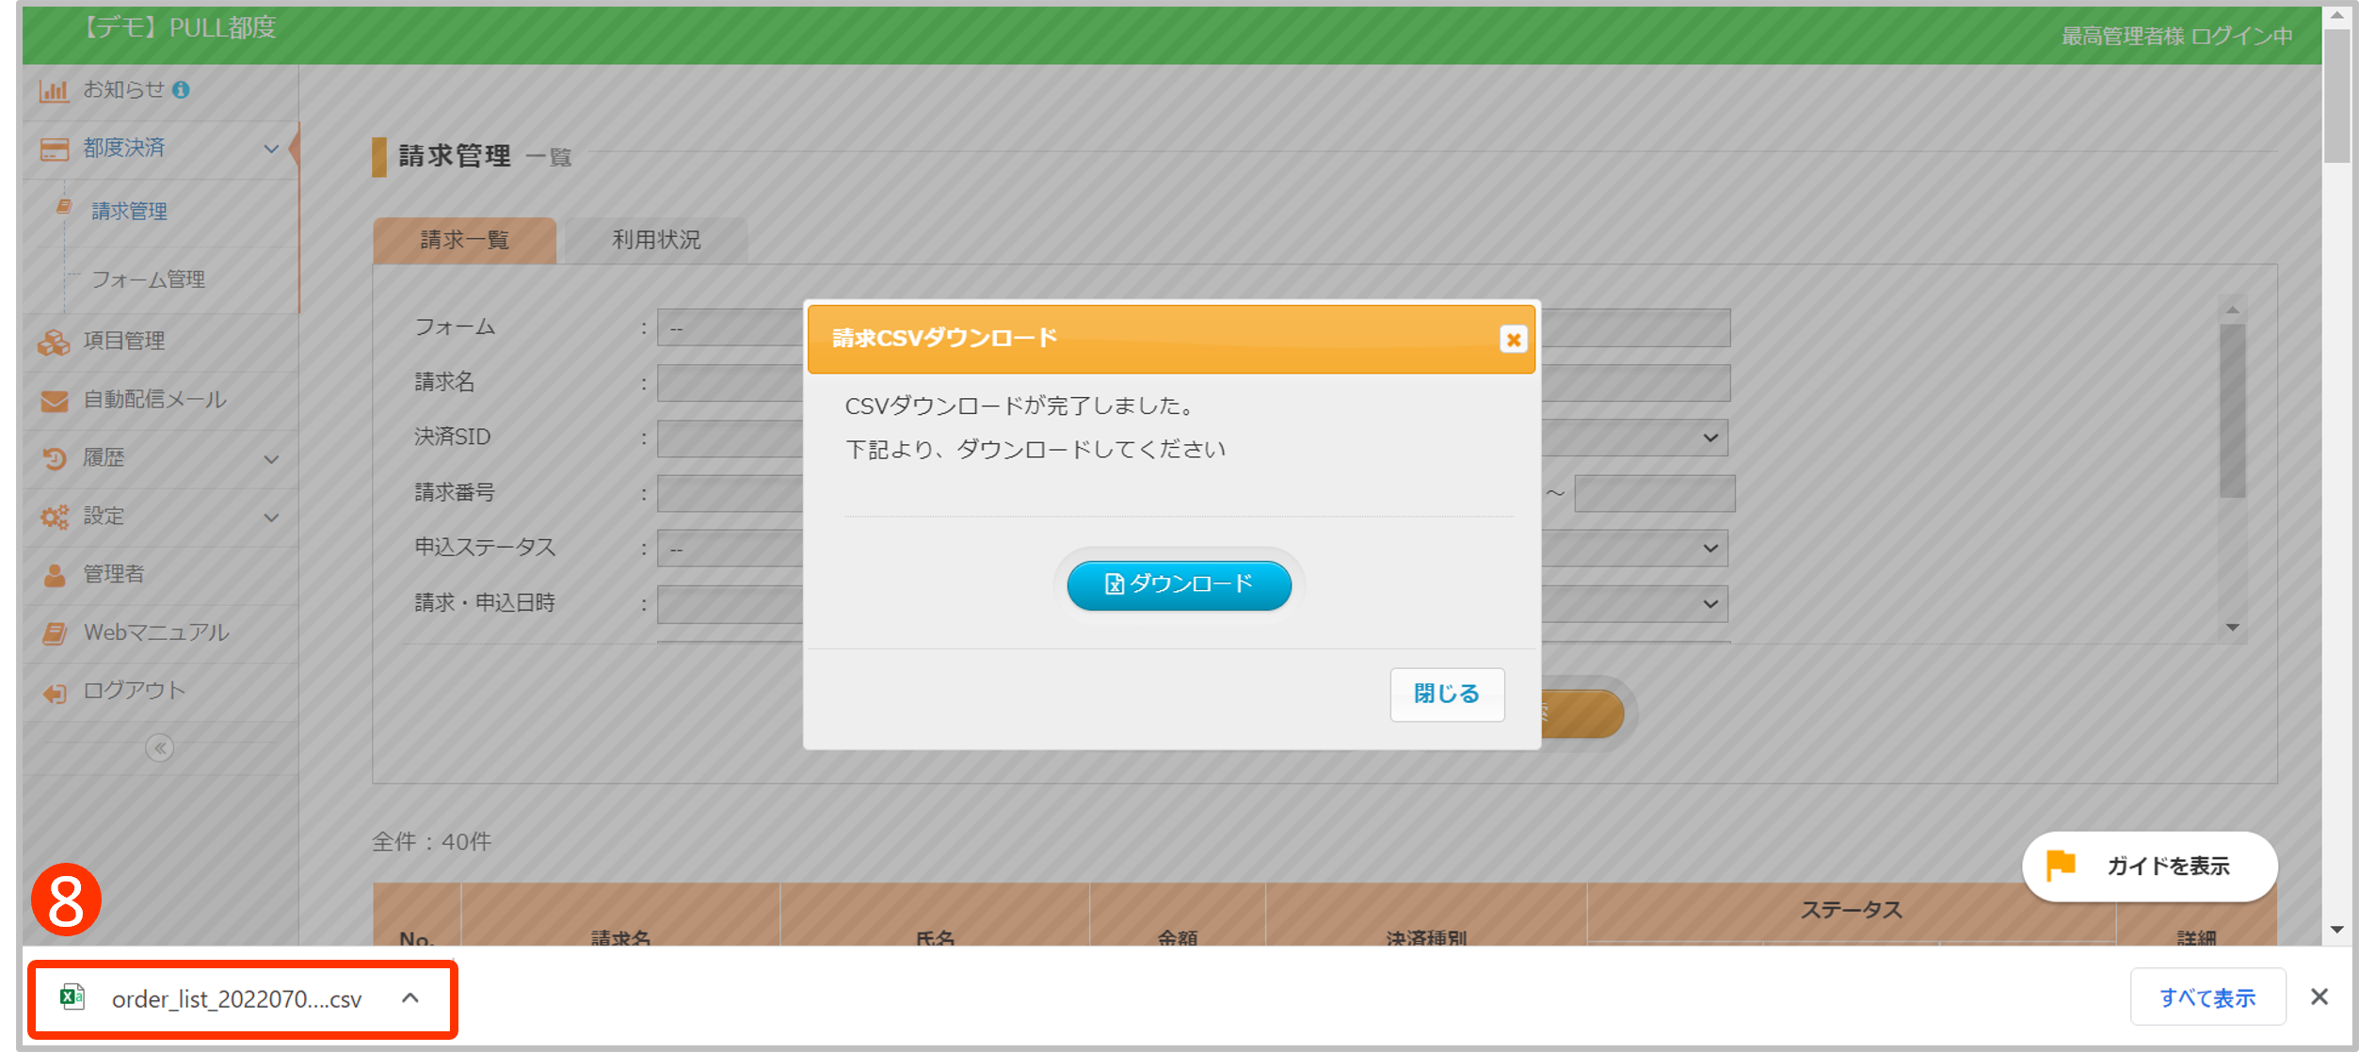
Task: Close the CSV dialog with X icon
Action: point(1513,340)
